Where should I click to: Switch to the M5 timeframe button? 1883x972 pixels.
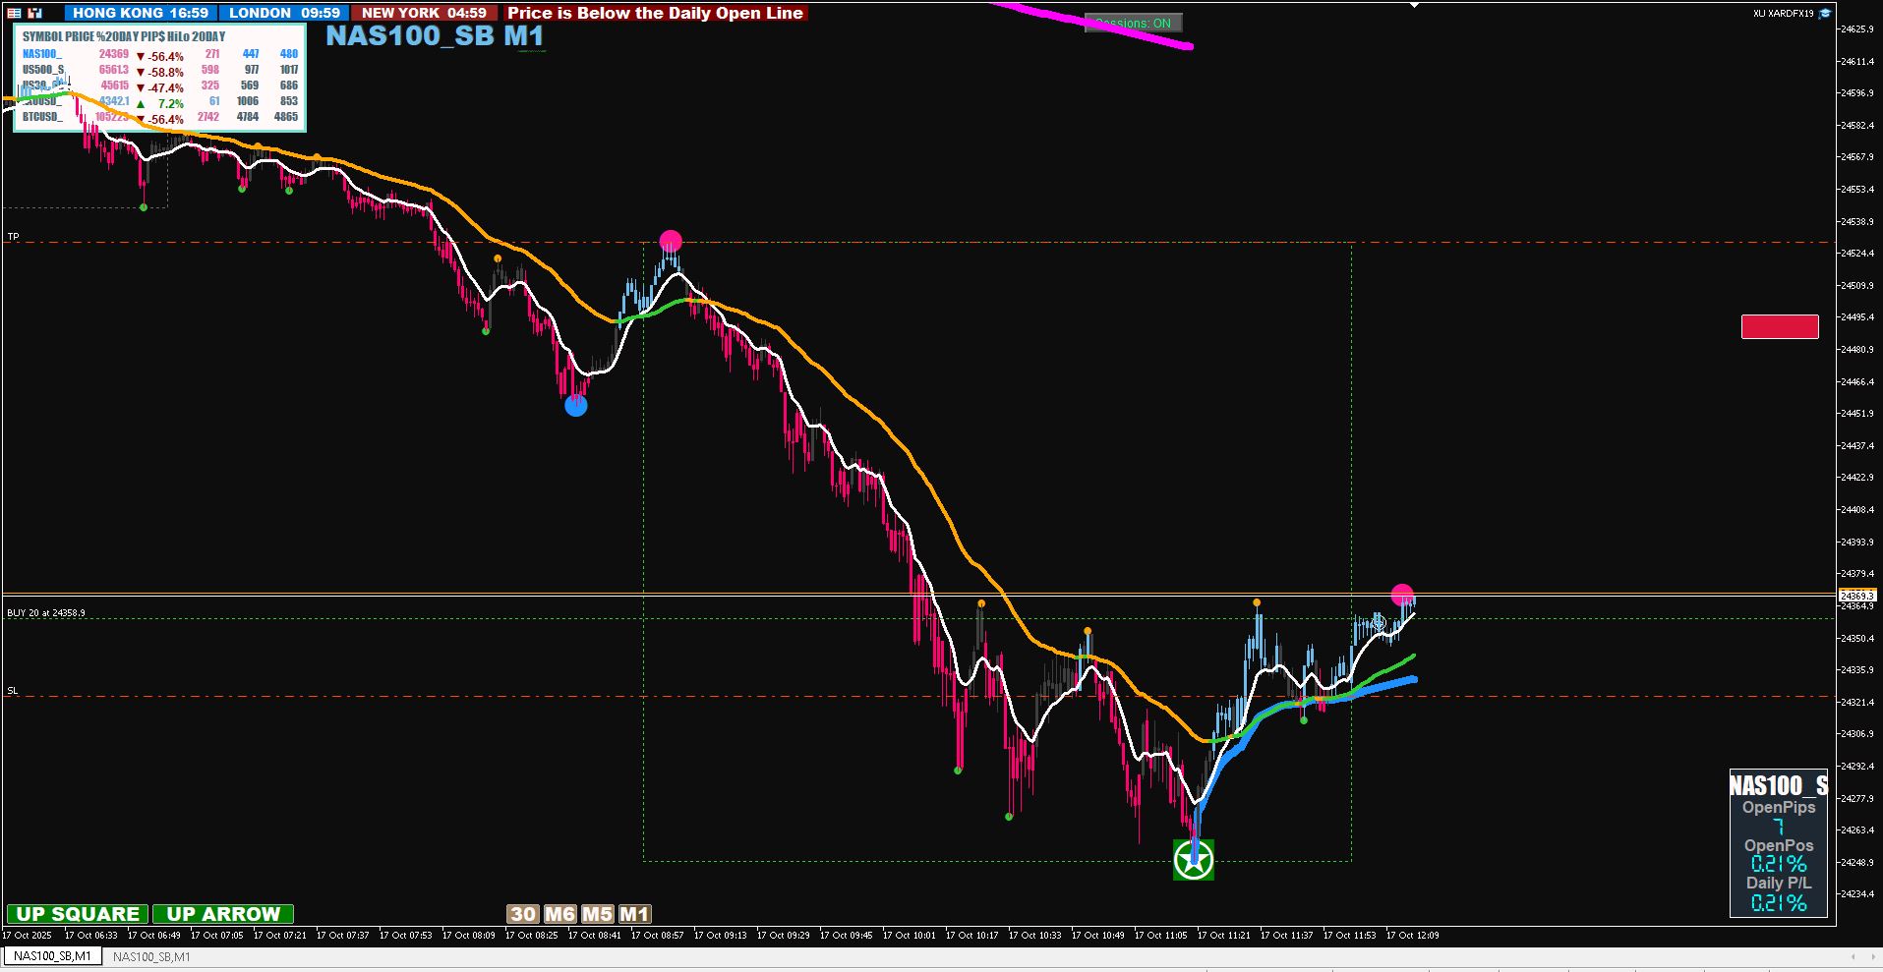coord(597,914)
